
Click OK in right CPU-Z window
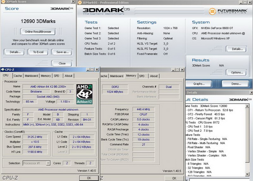[174, 178]
